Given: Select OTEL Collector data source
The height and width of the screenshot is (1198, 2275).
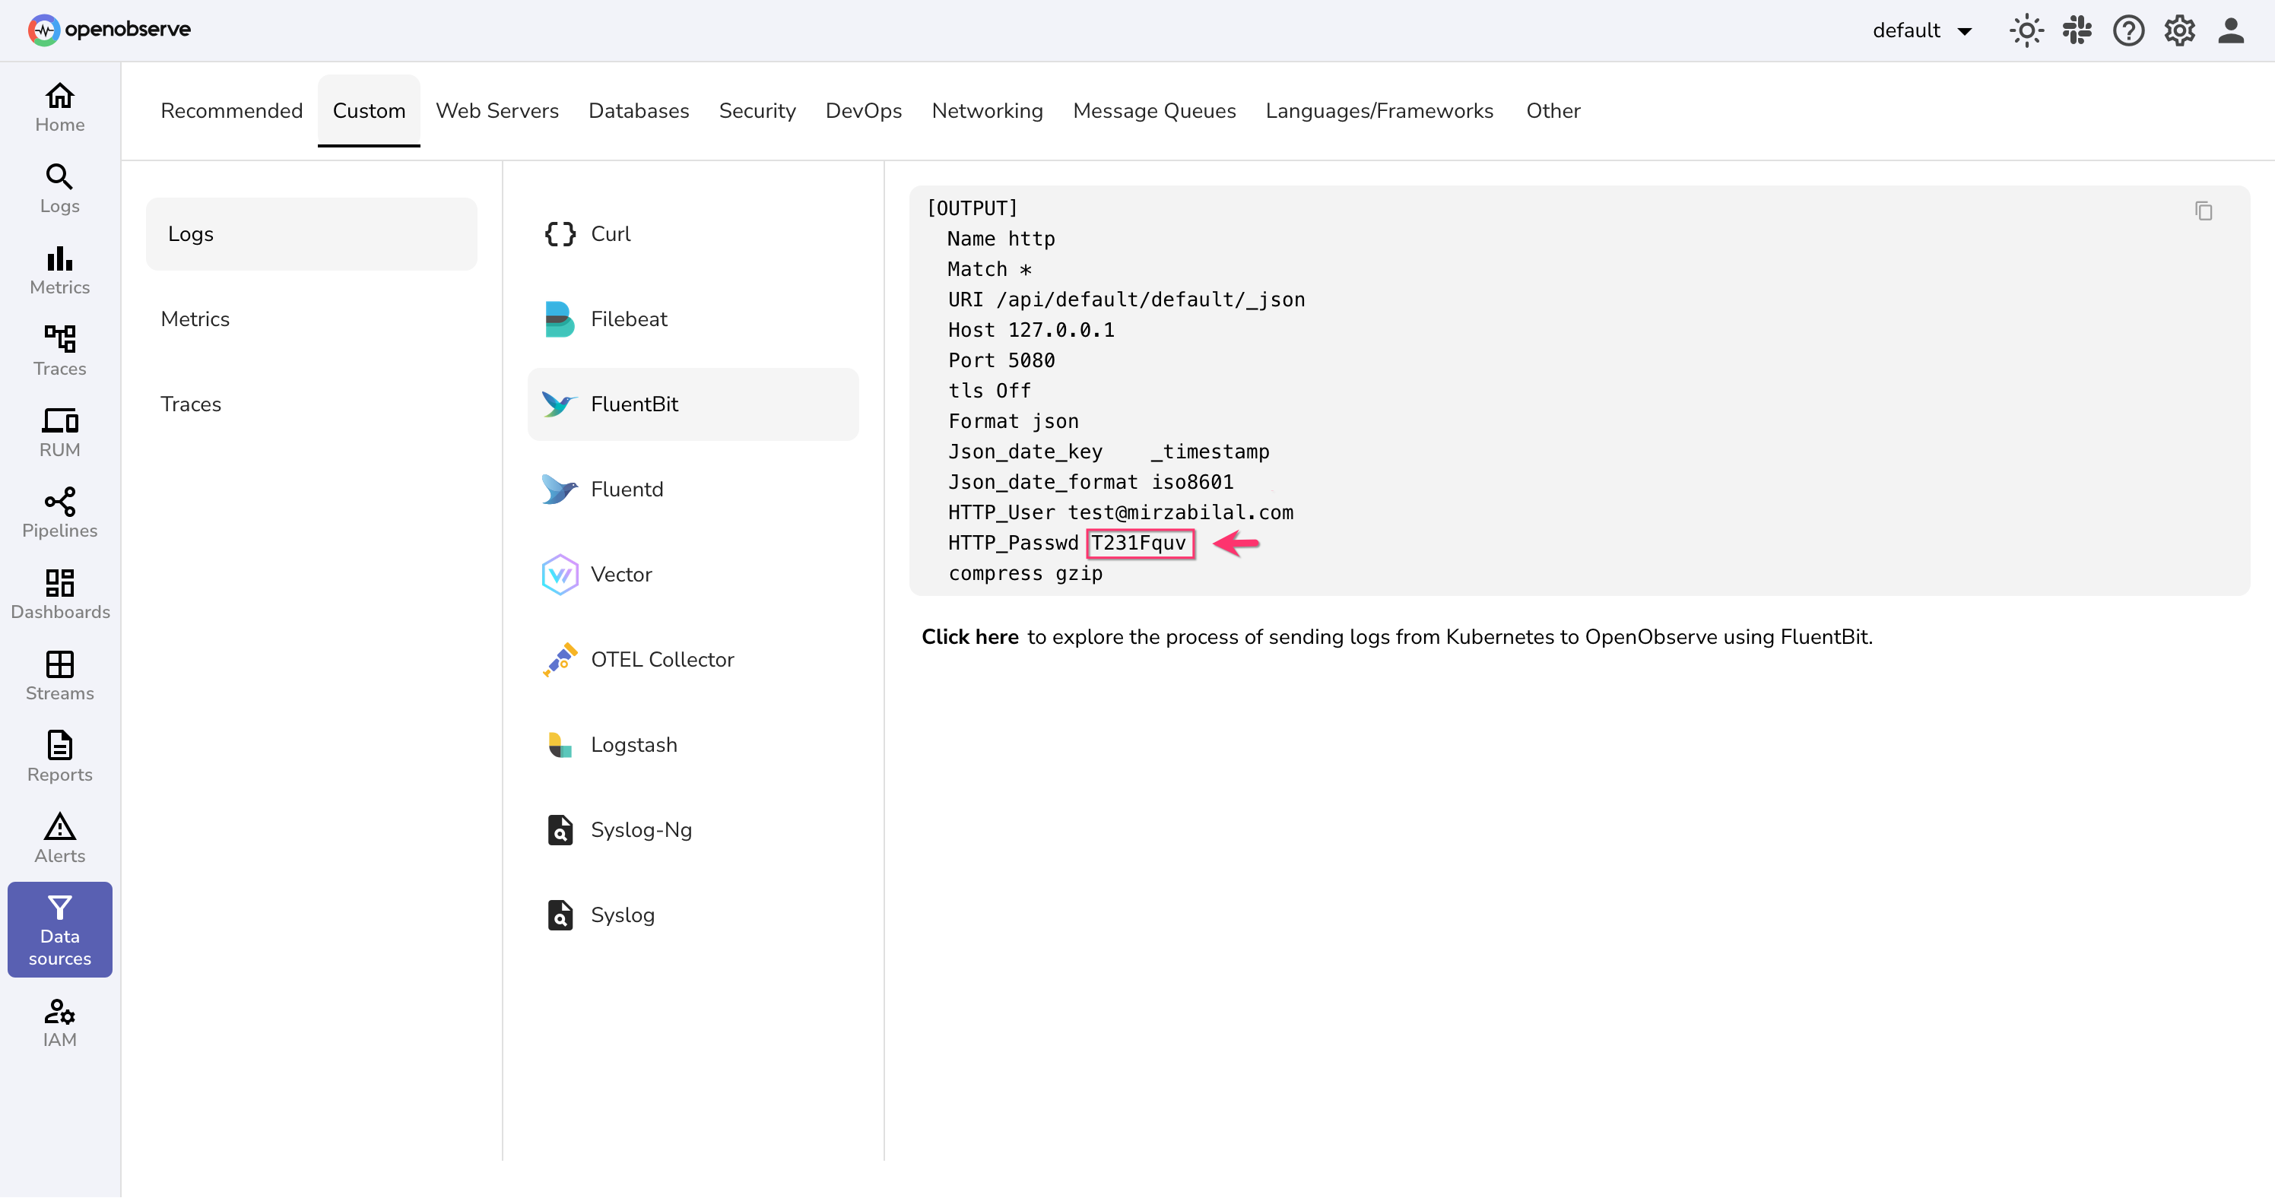Looking at the screenshot, I should [693, 660].
